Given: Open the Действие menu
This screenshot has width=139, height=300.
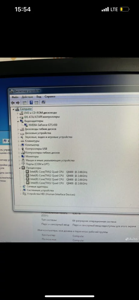Looking at the screenshot, I should coord(27,97).
